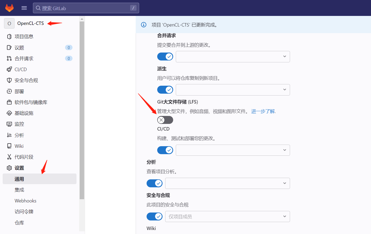The height and width of the screenshot is (234, 371).
Task: Click the 监控 monitor icon
Action: [9, 124]
